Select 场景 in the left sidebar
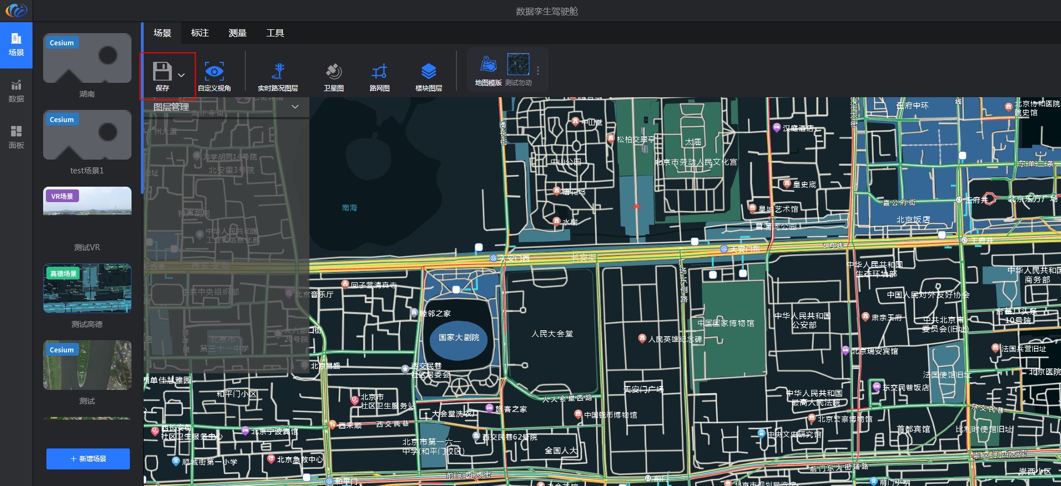The image size is (1061, 486). point(16,45)
